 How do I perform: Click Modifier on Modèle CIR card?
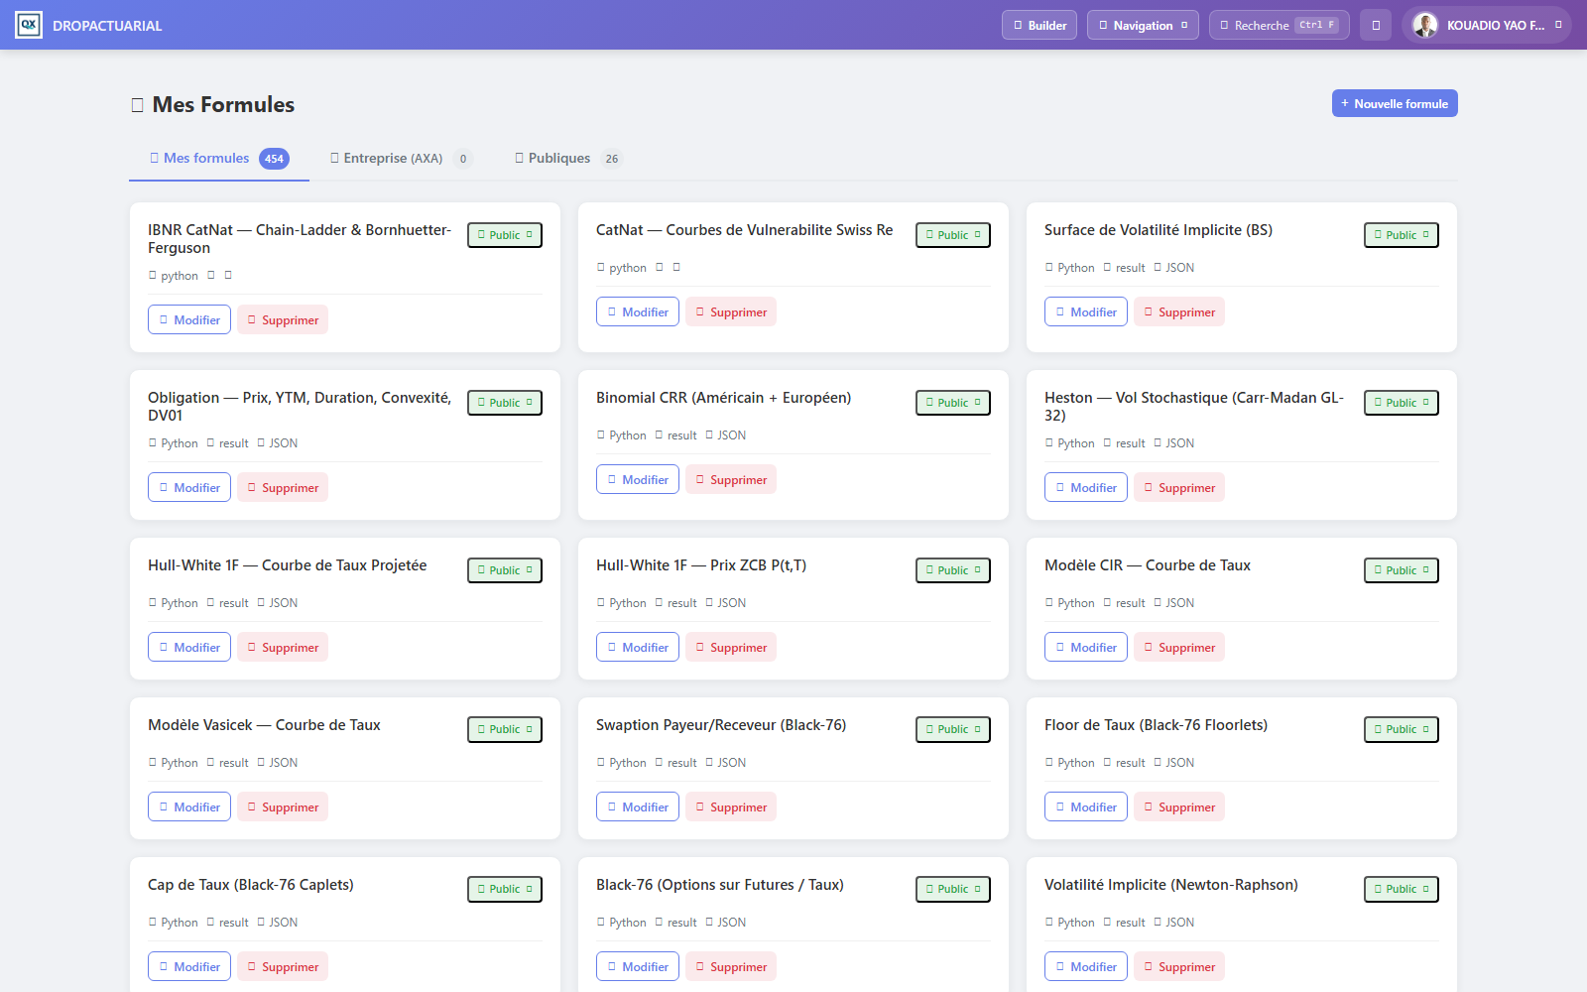click(x=1086, y=647)
